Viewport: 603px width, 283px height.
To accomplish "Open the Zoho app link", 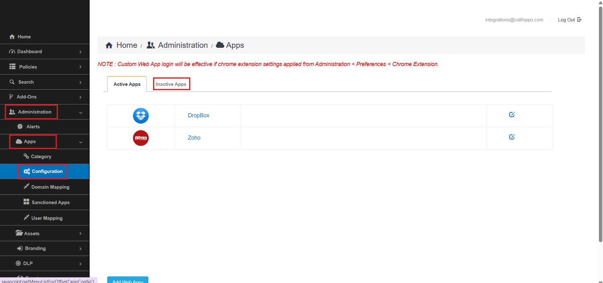I will tap(194, 138).
